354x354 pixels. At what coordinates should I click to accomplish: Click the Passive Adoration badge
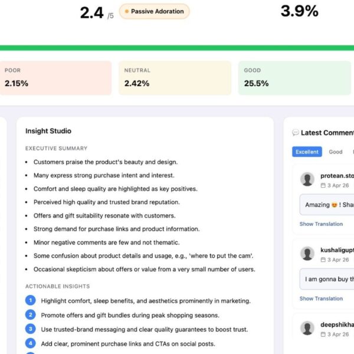(x=155, y=11)
